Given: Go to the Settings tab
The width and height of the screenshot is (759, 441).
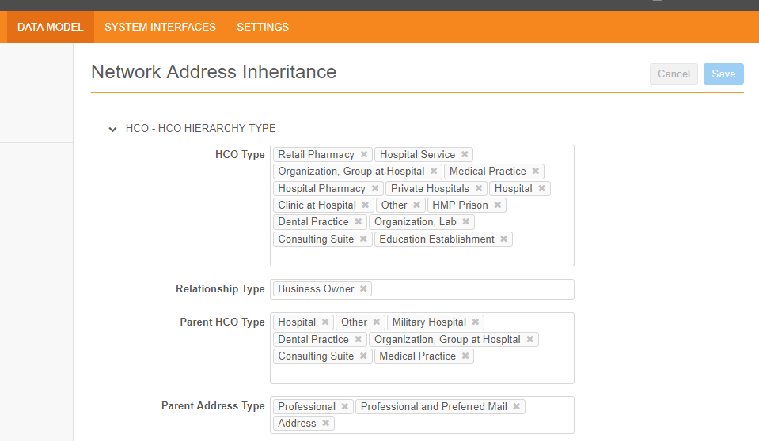Looking at the screenshot, I should tap(263, 27).
